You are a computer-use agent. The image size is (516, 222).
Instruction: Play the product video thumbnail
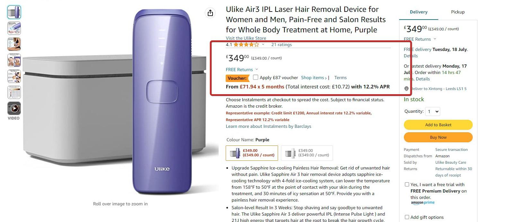point(14,108)
